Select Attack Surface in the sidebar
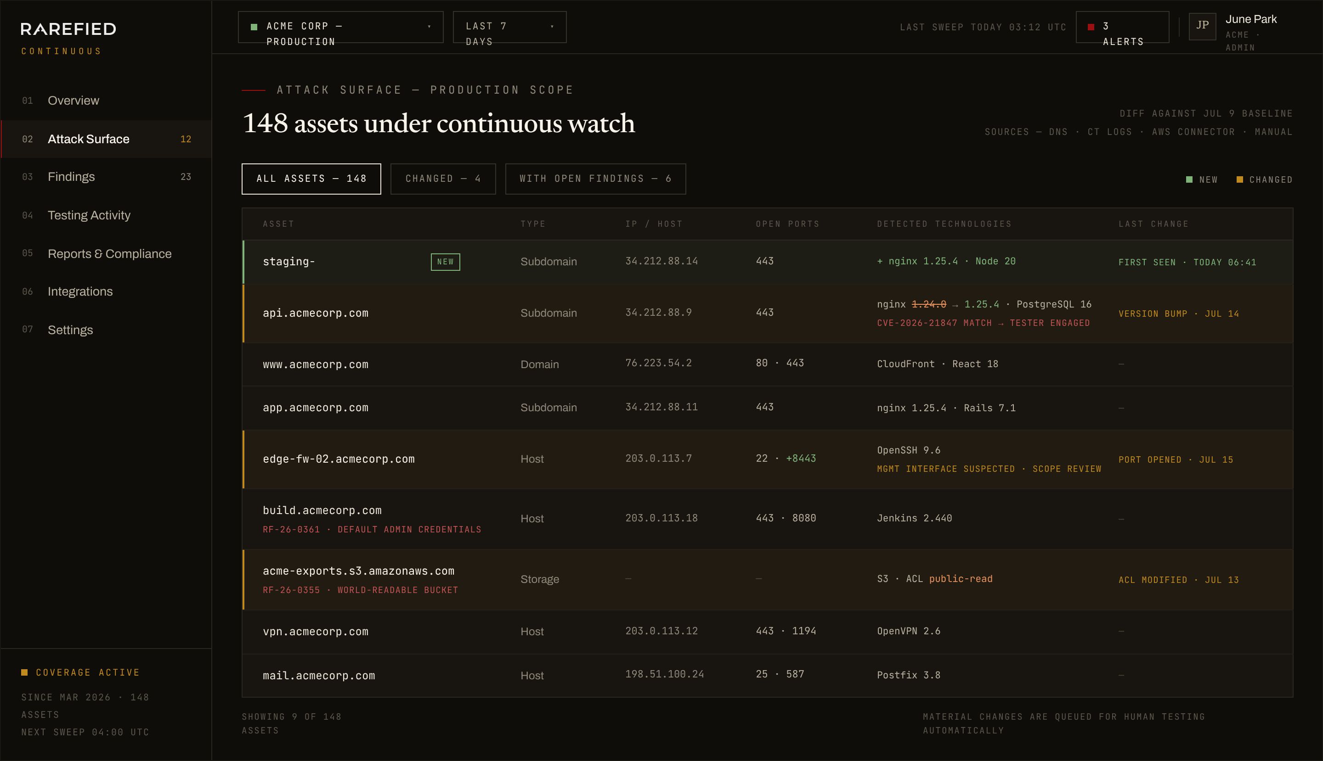The width and height of the screenshot is (1323, 761). 106,139
